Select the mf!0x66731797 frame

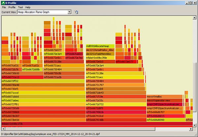115,85
